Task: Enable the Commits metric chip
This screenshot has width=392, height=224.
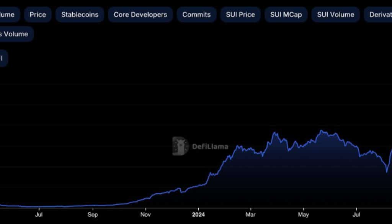Action: 196,15
